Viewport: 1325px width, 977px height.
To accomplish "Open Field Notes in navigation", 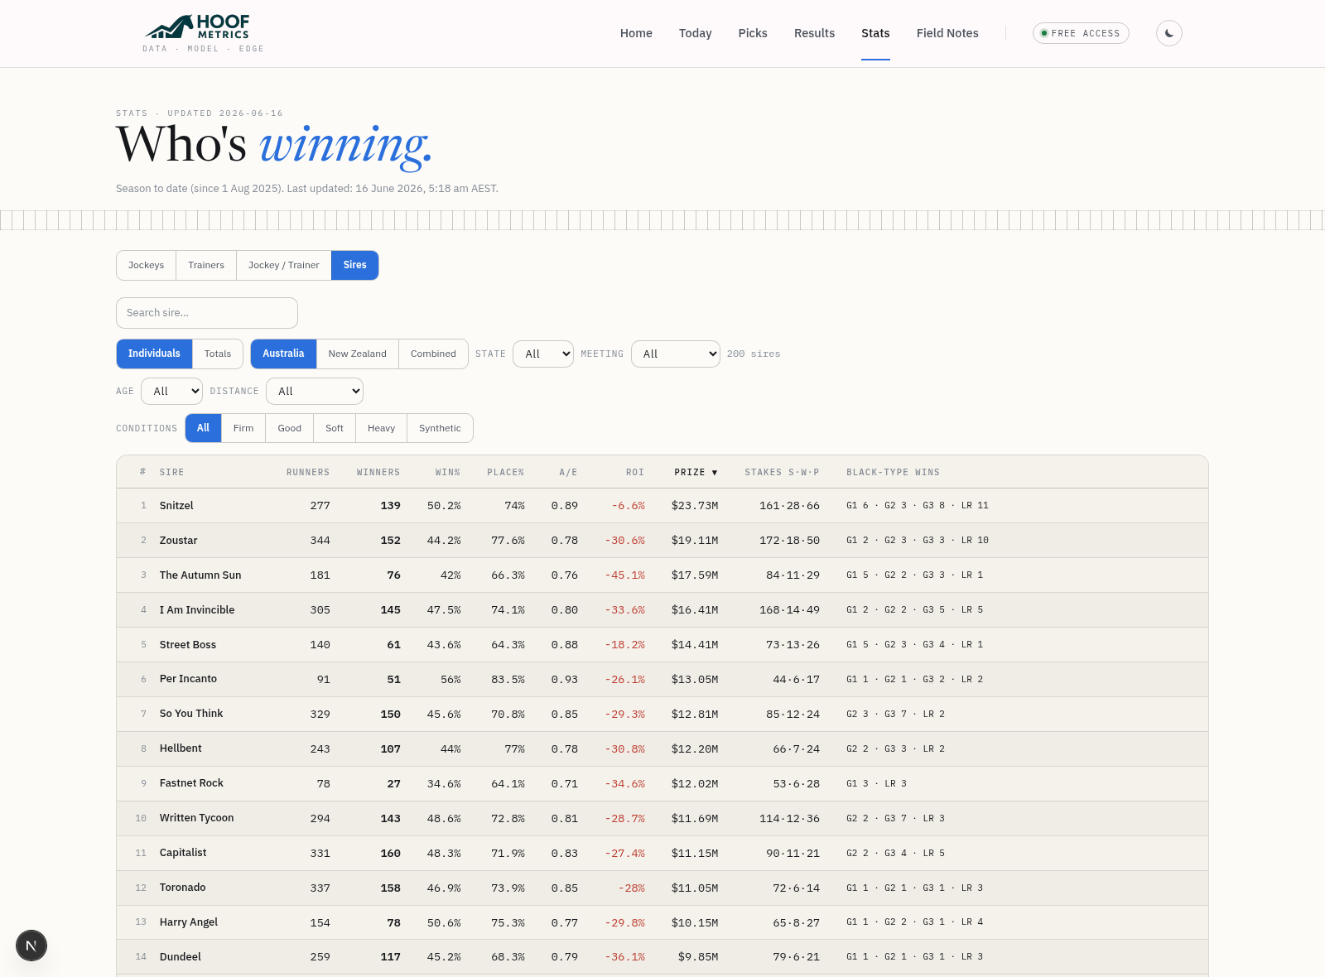I will (947, 33).
